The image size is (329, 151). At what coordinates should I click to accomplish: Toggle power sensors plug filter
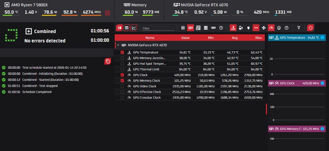[x=248, y=28]
